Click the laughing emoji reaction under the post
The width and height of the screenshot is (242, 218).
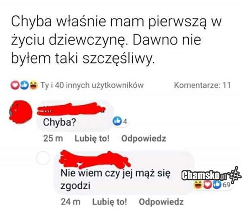click(x=33, y=85)
